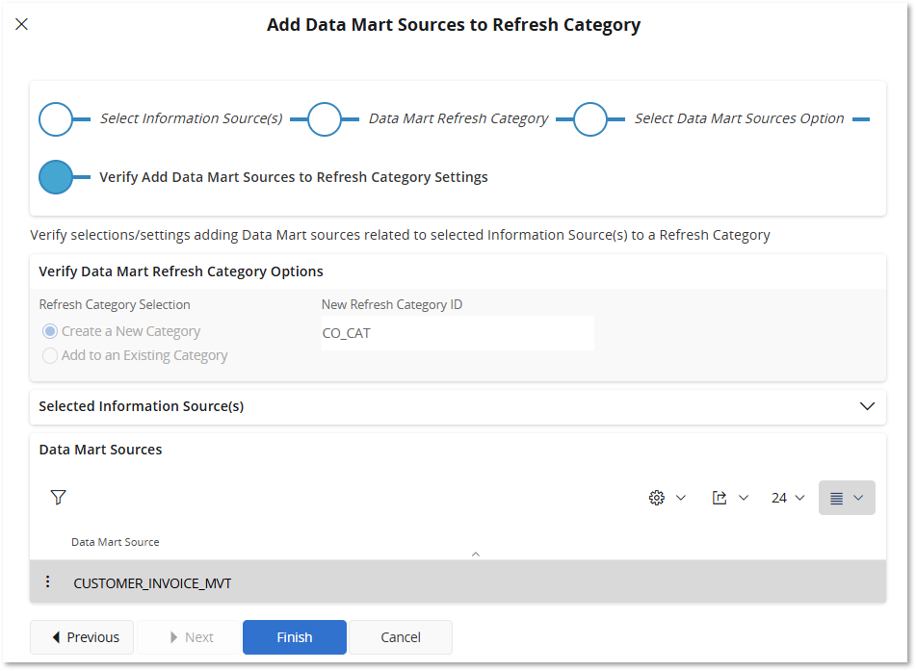Click the Finish button

pyautogui.click(x=295, y=637)
